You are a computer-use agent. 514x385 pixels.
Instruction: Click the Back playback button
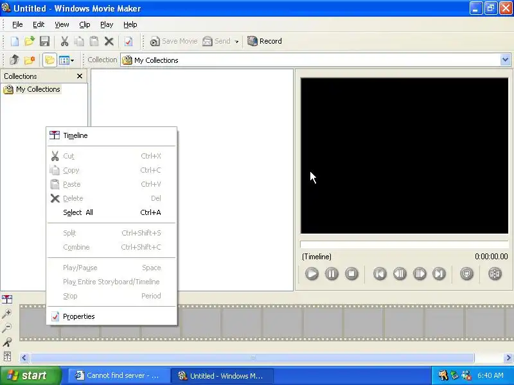[x=380, y=274]
